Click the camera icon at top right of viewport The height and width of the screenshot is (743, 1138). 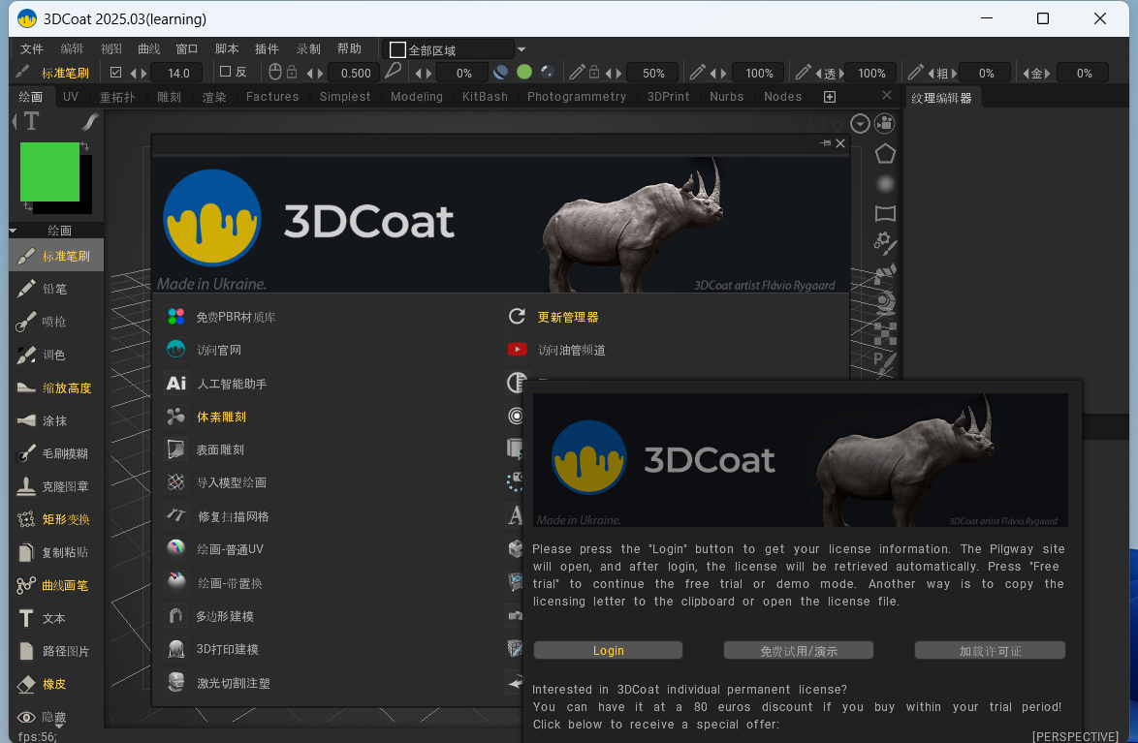click(885, 123)
